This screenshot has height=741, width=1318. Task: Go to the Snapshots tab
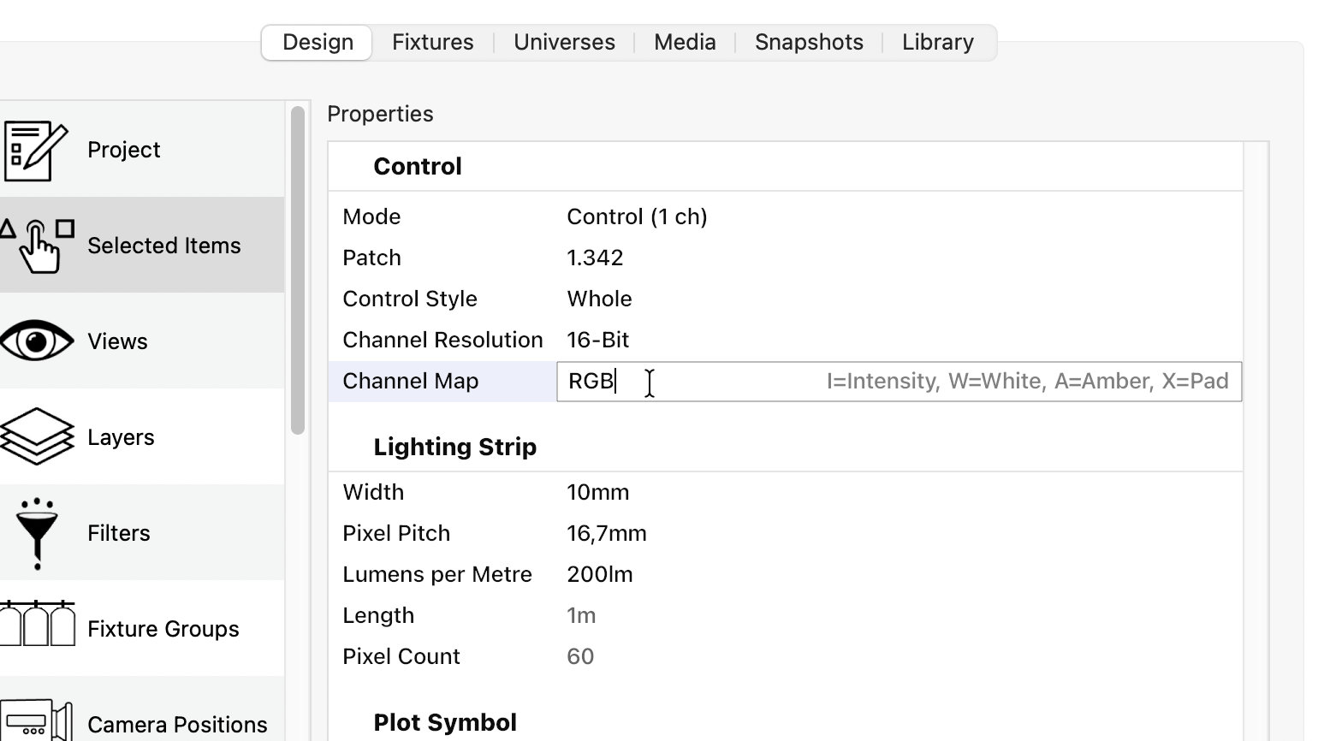click(809, 43)
